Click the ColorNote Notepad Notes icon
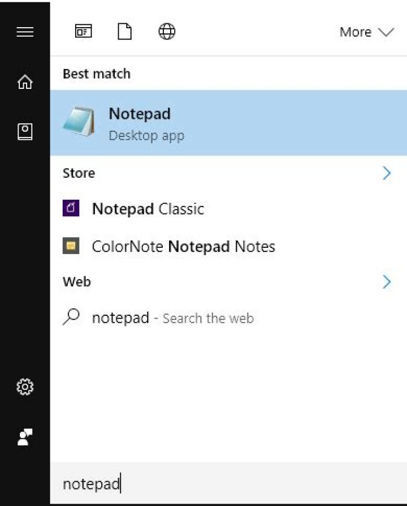 tap(71, 246)
